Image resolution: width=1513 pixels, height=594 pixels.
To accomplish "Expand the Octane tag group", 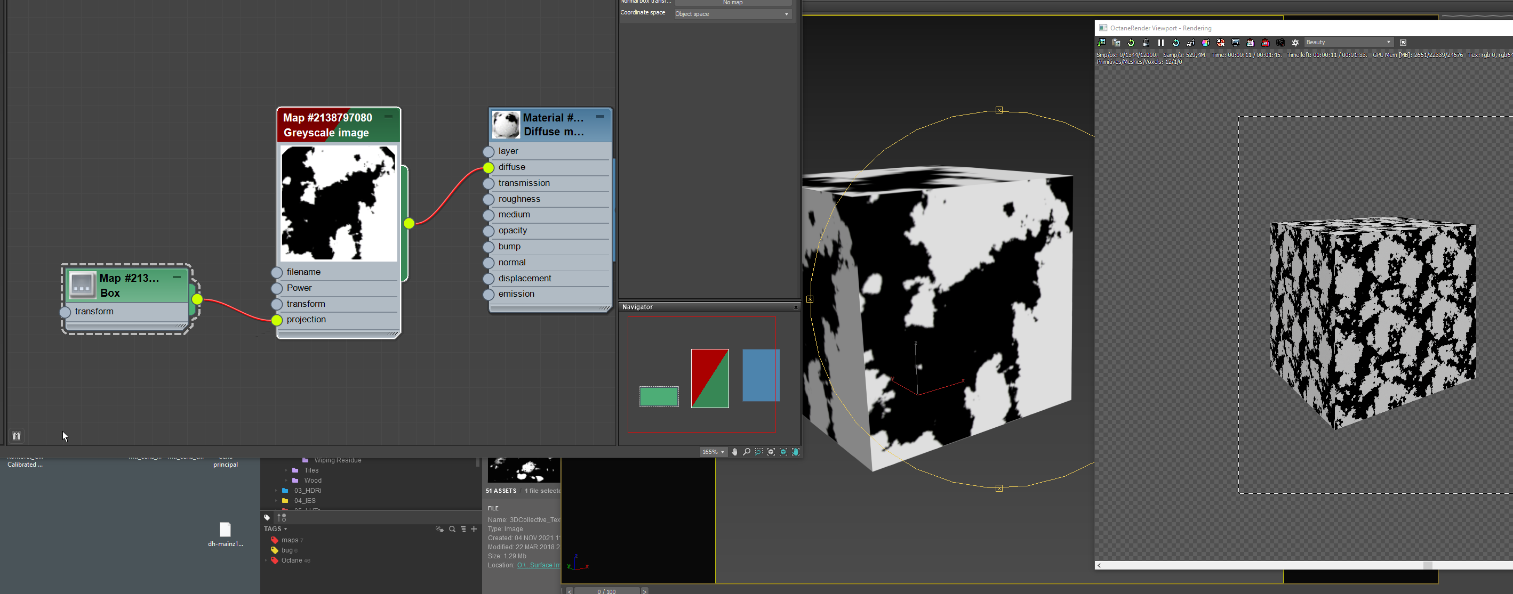I will 266,560.
